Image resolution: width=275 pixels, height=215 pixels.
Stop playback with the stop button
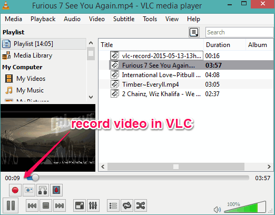pos(46,205)
